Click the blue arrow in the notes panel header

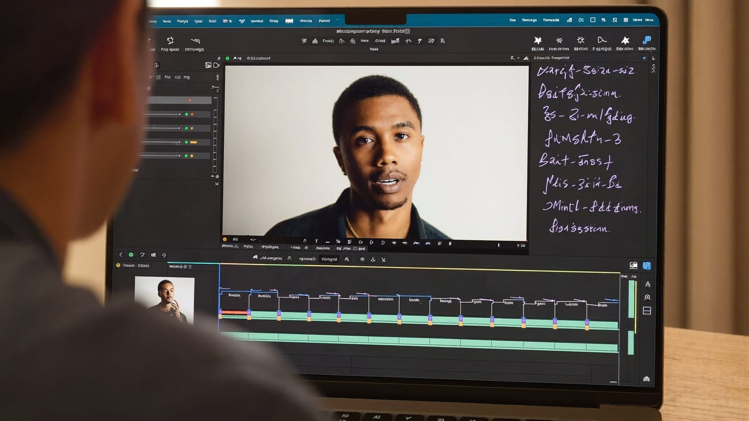tap(644, 58)
